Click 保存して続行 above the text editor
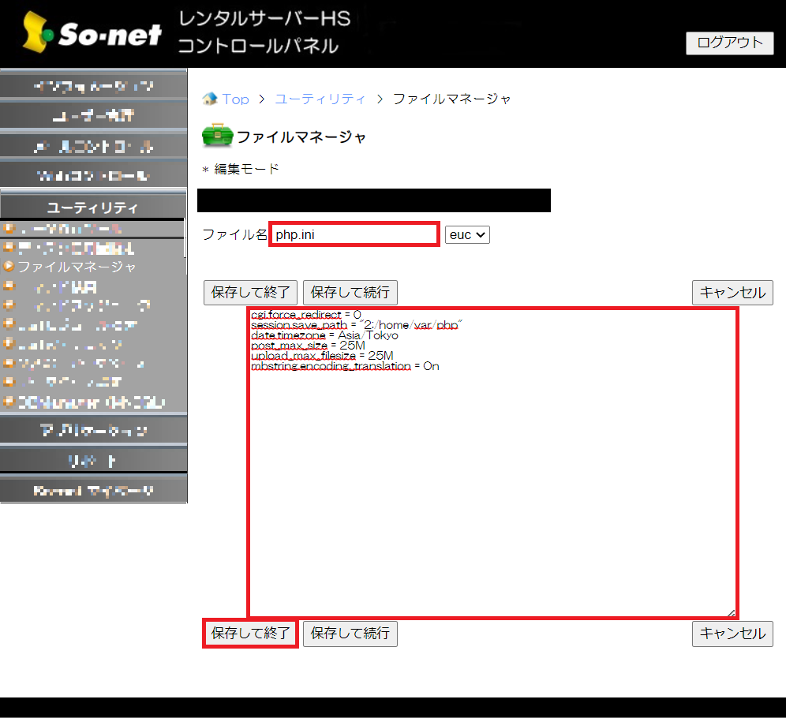 [350, 292]
